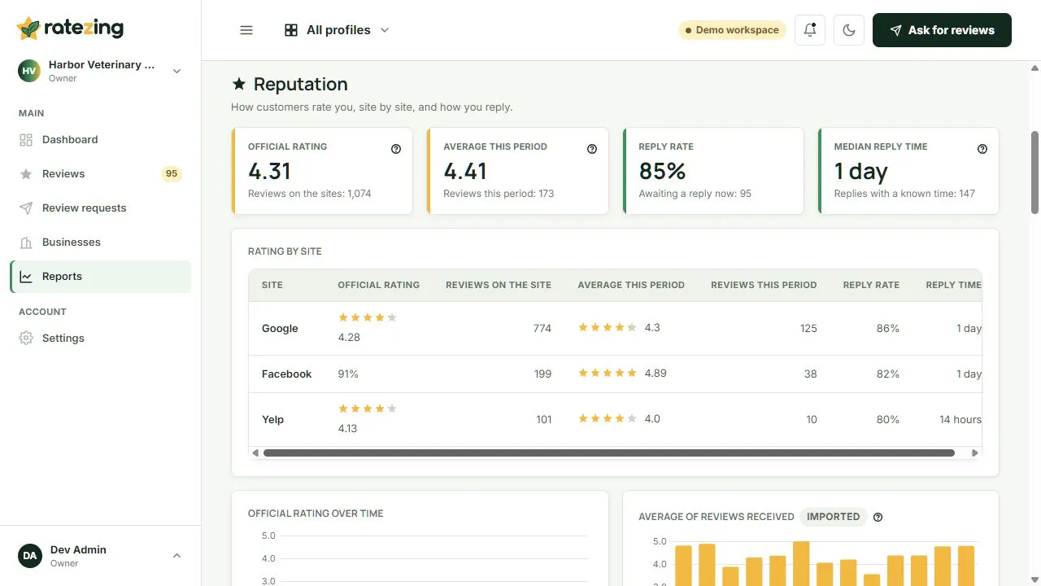Image resolution: width=1041 pixels, height=586 pixels.
Task: Click help icon beside Imported badge
Action: pos(878,517)
